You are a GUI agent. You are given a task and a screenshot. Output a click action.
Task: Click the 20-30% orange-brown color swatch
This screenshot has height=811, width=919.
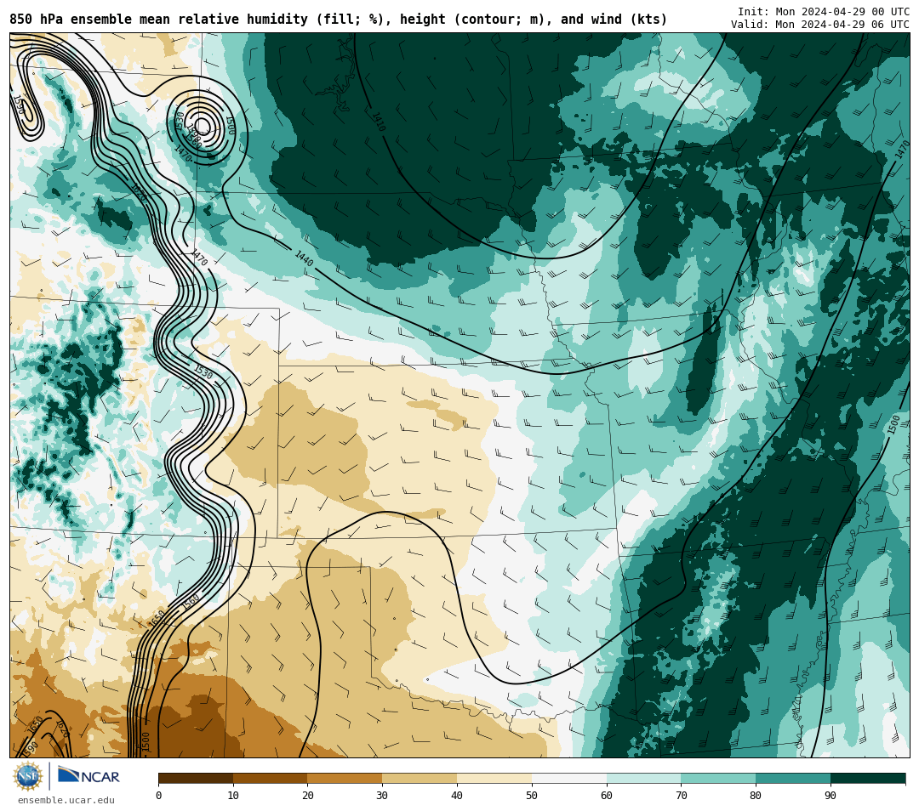click(x=345, y=778)
